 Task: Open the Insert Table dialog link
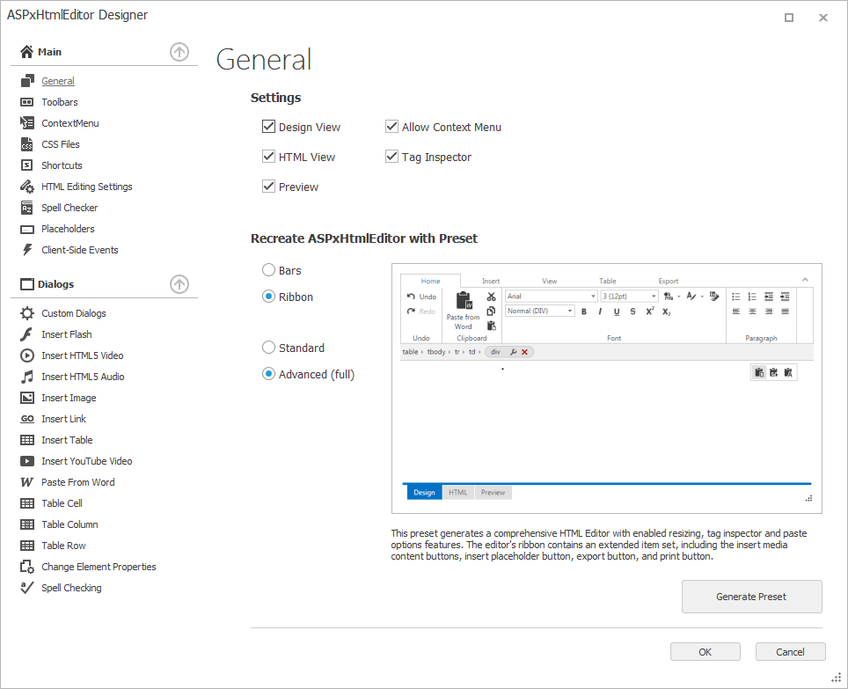[x=67, y=440]
